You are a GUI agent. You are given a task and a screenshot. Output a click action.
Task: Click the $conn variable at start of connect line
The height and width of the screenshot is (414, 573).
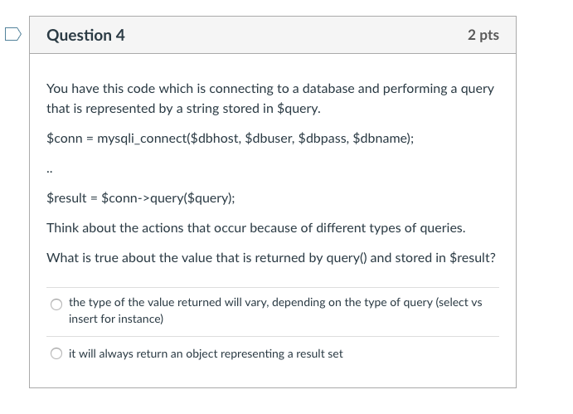click(x=65, y=139)
